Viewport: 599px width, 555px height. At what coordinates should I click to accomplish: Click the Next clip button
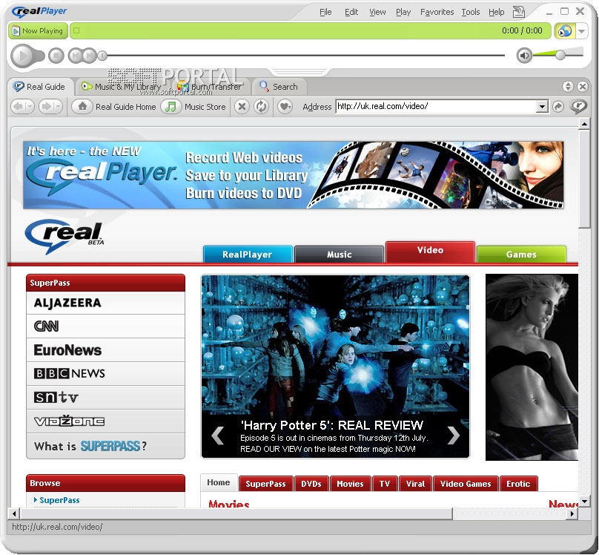point(90,56)
